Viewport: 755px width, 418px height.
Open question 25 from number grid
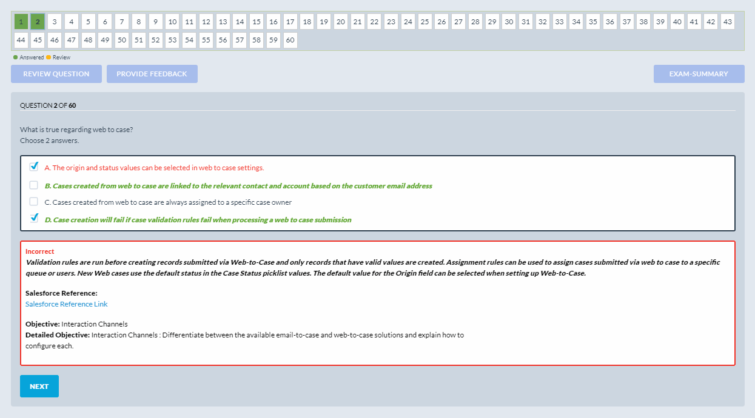click(424, 22)
